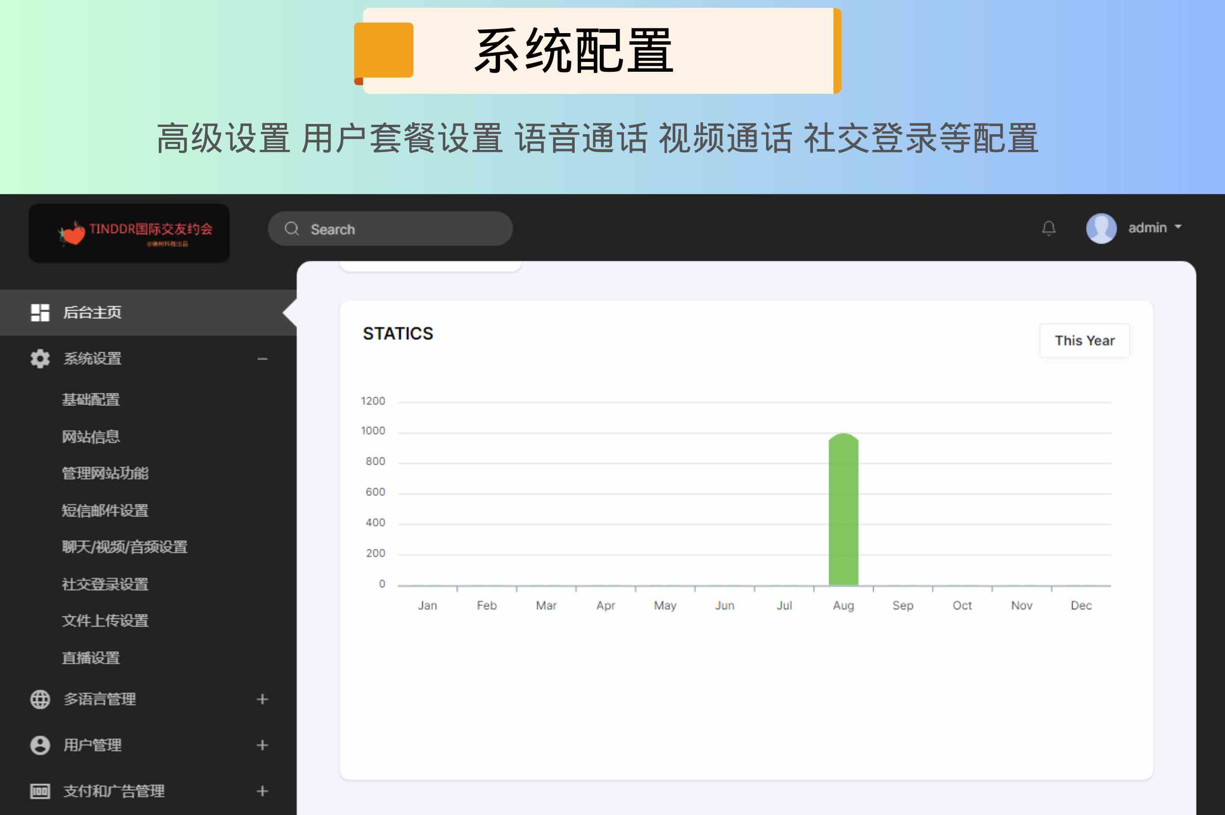Open 直播设置 settings link
The width and height of the screenshot is (1225, 815).
pos(91,658)
